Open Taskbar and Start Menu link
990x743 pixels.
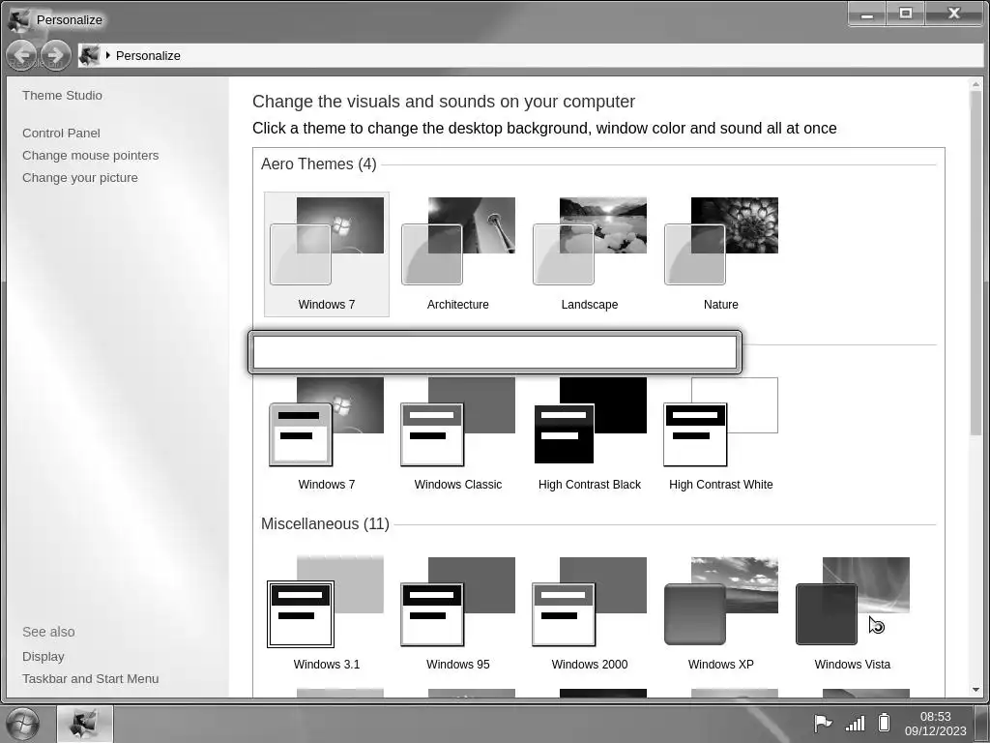click(x=90, y=678)
